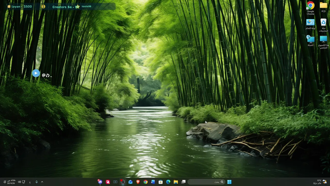The width and height of the screenshot is (330, 186).
Task: Open Microsoft Store from the taskbar
Action: point(161,182)
